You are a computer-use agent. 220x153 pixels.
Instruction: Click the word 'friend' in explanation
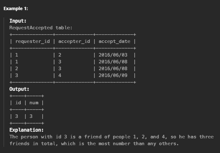(93, 137)
